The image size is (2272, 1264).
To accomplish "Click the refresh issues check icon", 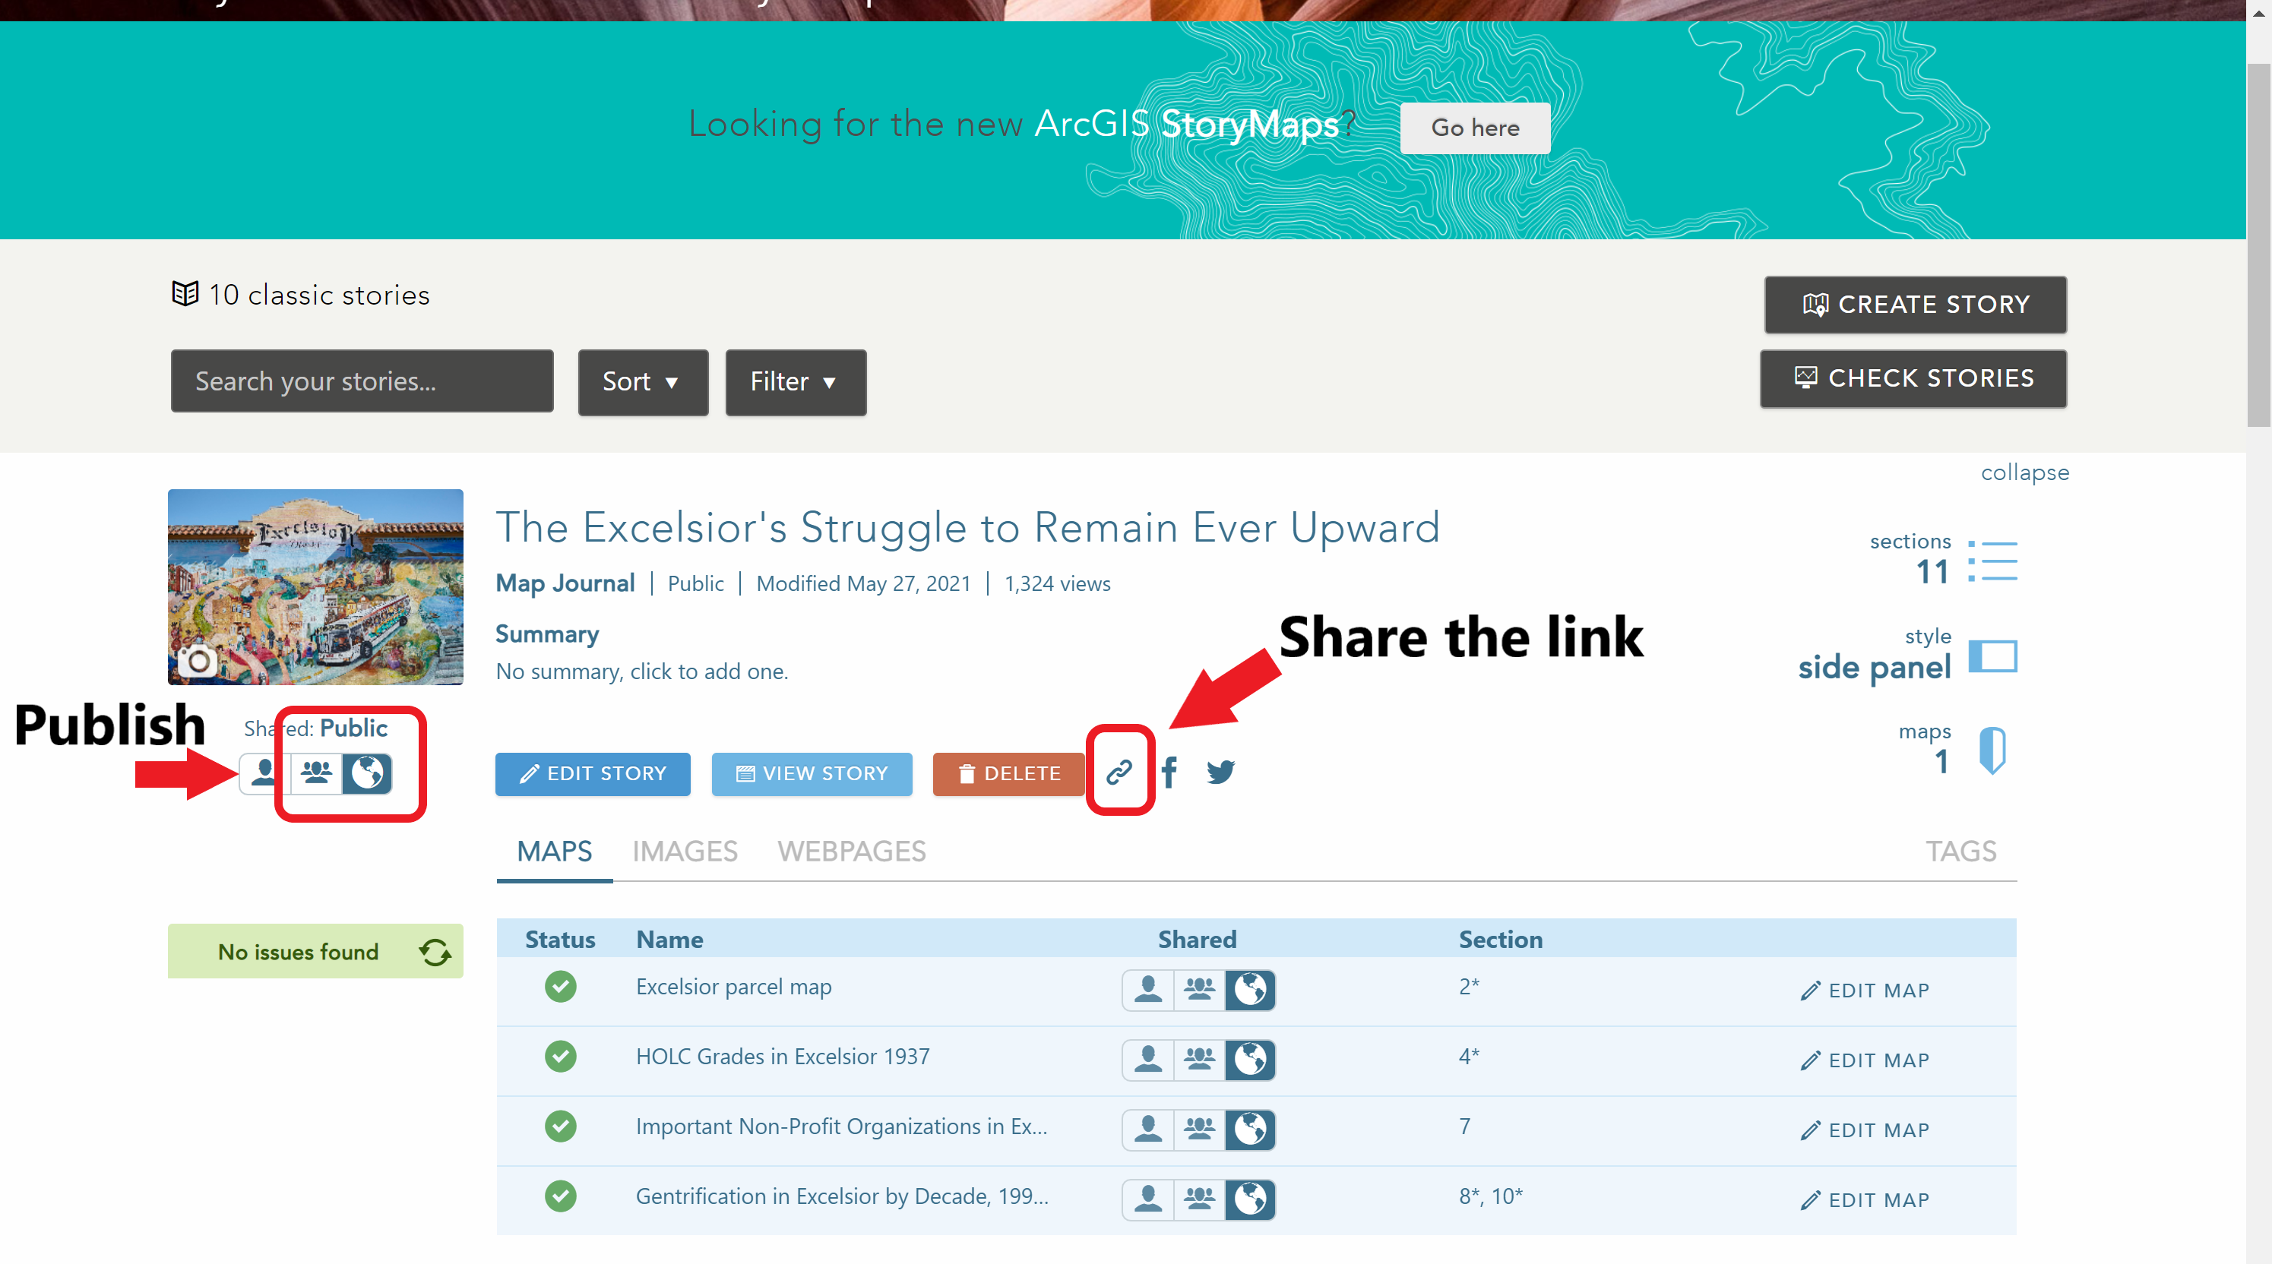I will point(435,952).
